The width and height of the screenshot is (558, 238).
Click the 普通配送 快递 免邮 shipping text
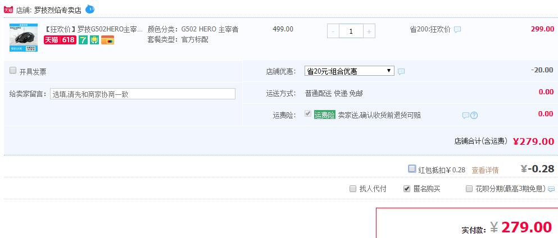click(x=334, y=94)
